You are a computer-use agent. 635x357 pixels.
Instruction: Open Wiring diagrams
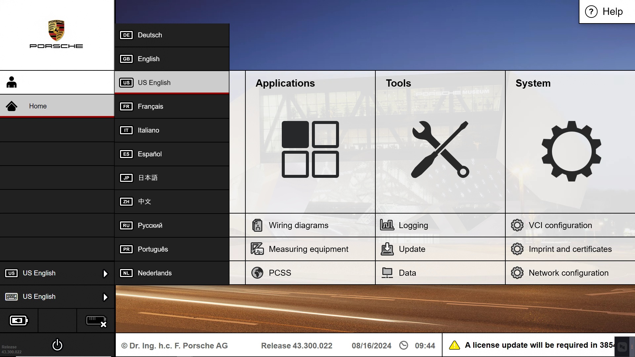coord(310,225)
